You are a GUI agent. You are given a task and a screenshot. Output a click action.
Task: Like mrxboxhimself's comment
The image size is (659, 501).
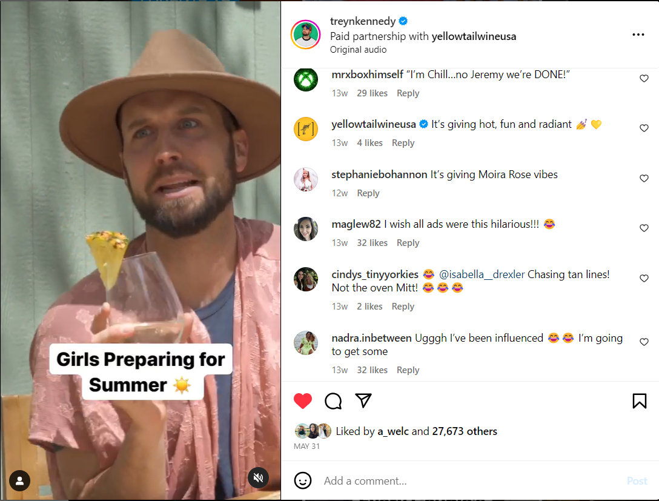click(x=644, y=79)
